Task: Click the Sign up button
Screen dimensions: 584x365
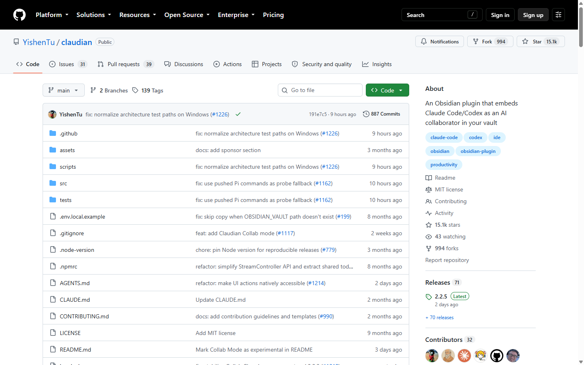Action: [533, 15]
